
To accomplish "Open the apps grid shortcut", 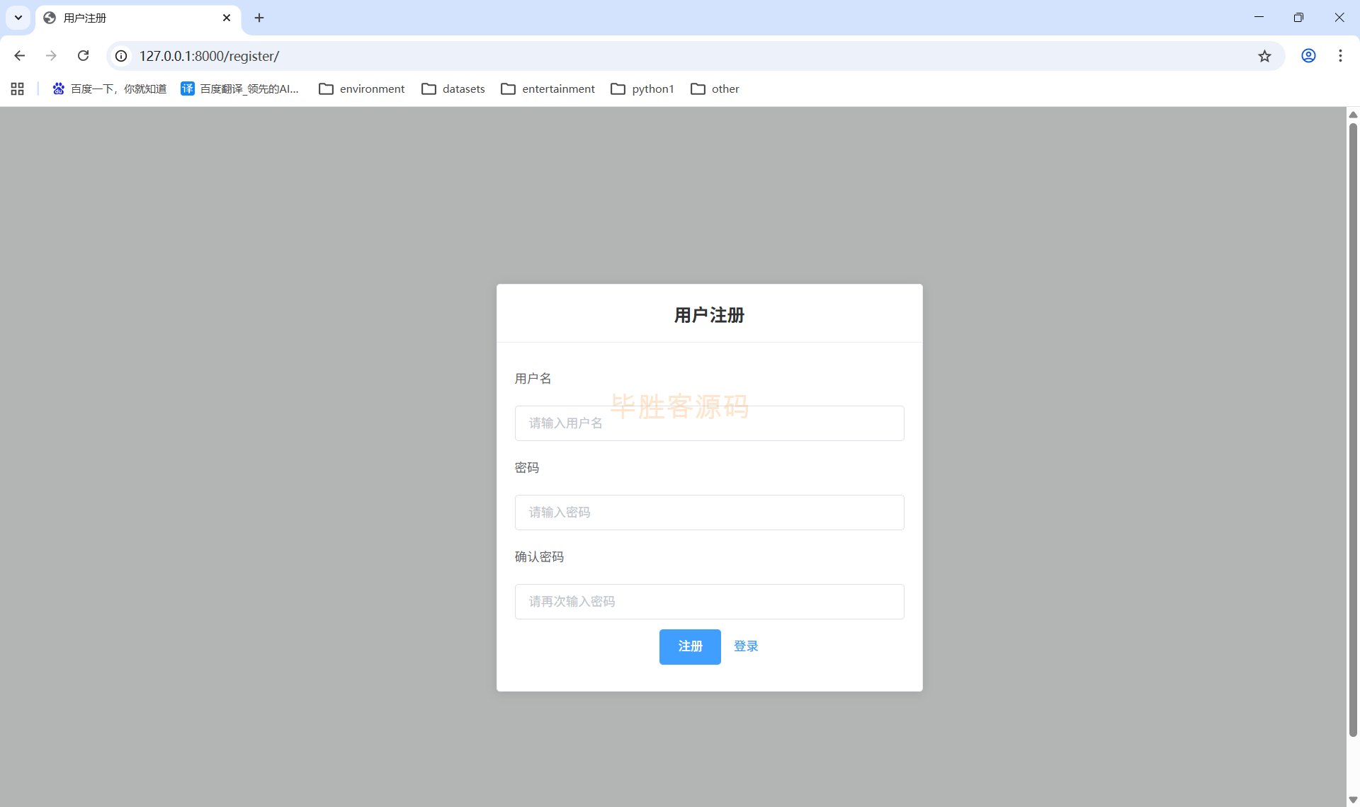I will pos(18,88).
